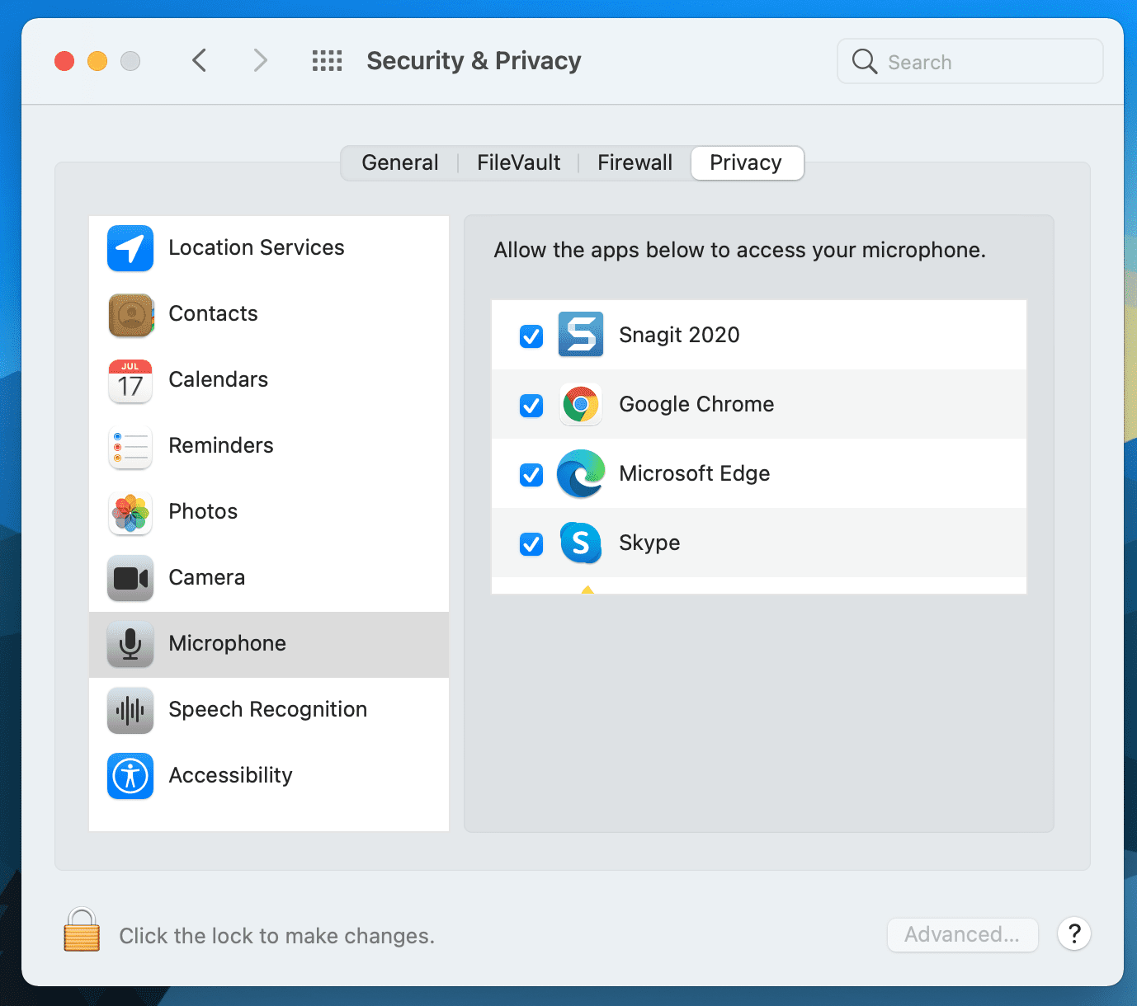Viewport: 1137px width, 1006px height.
Task: Click the Contacts book icon
Action: 130,314
